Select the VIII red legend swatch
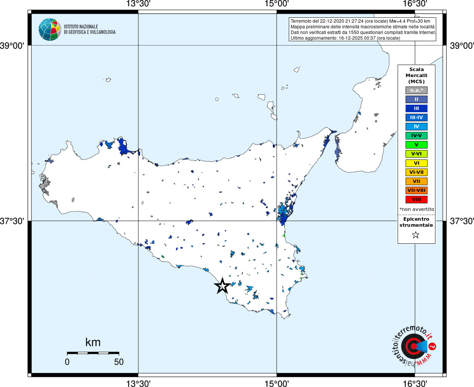The image size is (474, 387). (x=417, y=200)
